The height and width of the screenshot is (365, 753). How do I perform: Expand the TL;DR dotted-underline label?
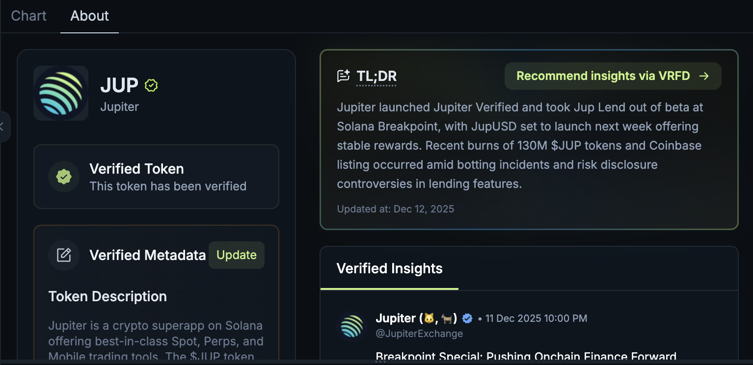pyautogui.click(x=376, y=76)
